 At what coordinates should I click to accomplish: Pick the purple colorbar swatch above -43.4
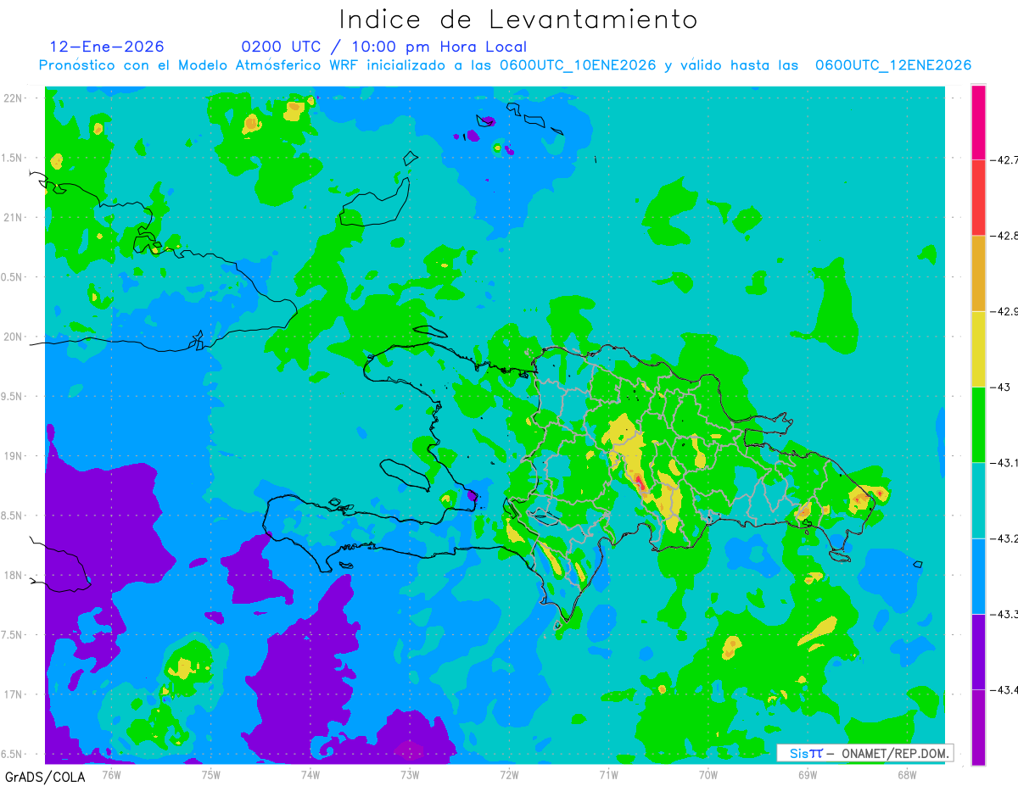coord(978,652)
